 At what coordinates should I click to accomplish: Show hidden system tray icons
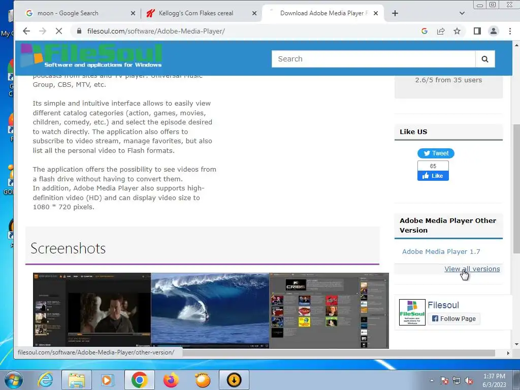(x=432, y=380)
